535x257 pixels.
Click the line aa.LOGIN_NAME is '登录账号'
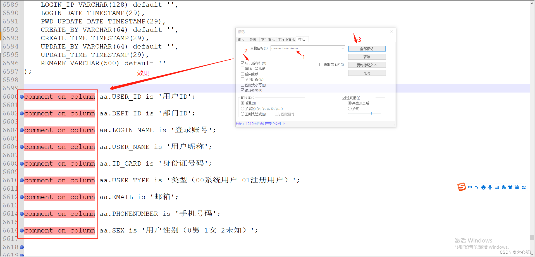pos(158,130)
